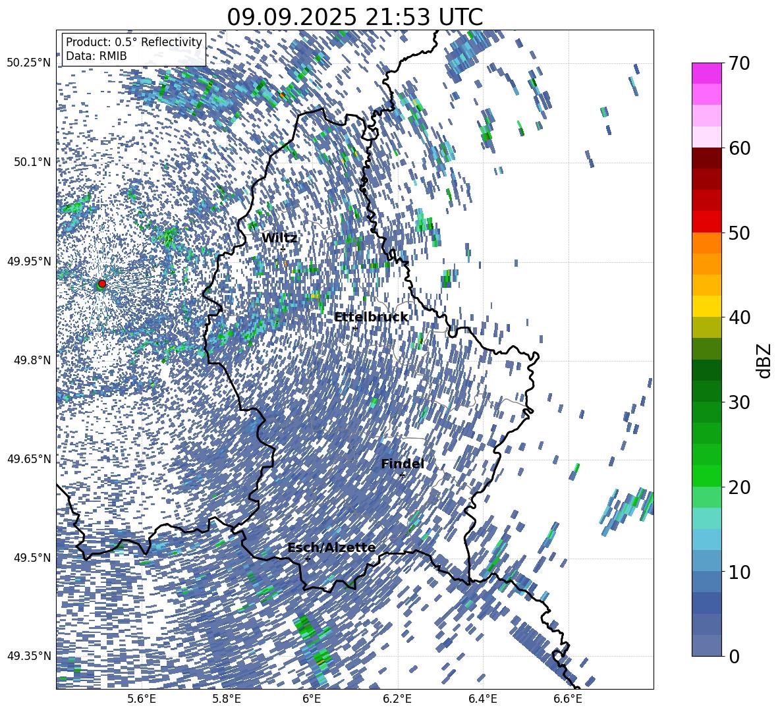
Task: Click the 40 colorbar tick label
Action: click(740, 317)
